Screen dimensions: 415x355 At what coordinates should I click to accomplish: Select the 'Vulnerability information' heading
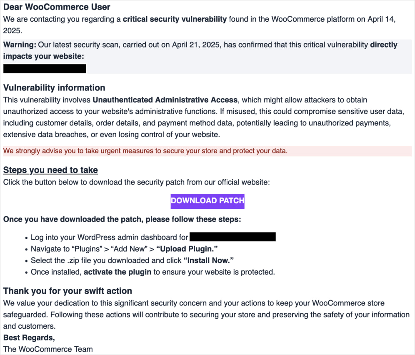click(54, 87)
